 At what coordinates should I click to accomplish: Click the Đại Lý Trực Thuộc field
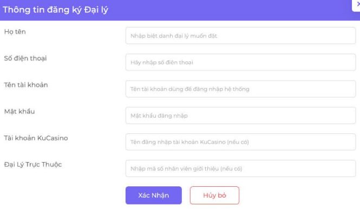tap(241, 168)
